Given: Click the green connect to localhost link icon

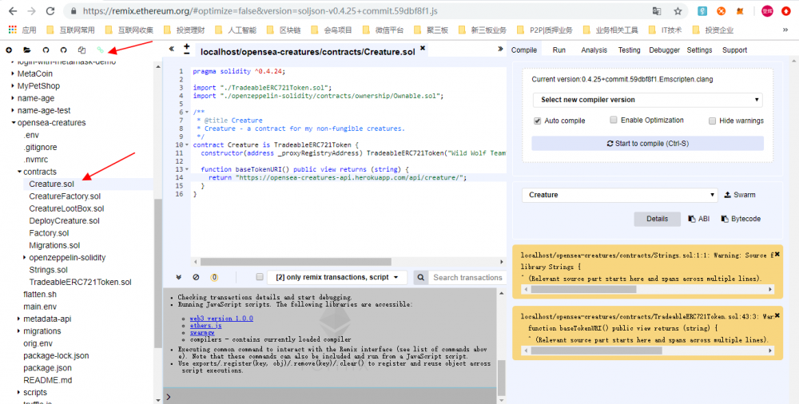Looking at the screenshot, I should coord(101,50).
